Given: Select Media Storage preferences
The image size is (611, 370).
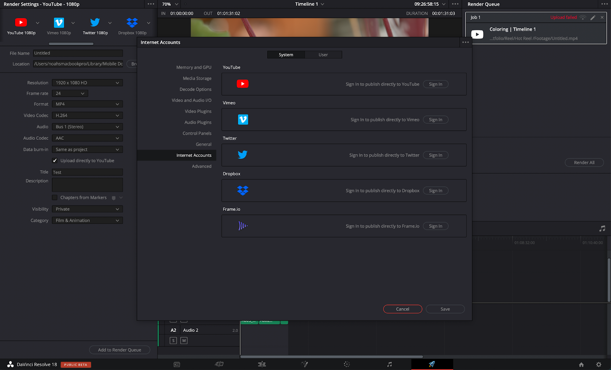Looking at the screenshot, I should pyautogui.click(x=197, y=78).
